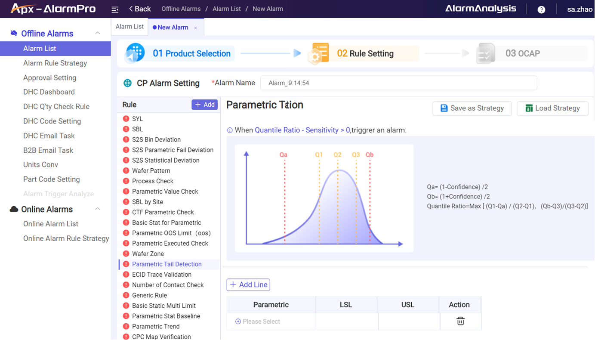Click the Add Line button
The height and width of the screenshot is (340, 595).
(248, 284)
